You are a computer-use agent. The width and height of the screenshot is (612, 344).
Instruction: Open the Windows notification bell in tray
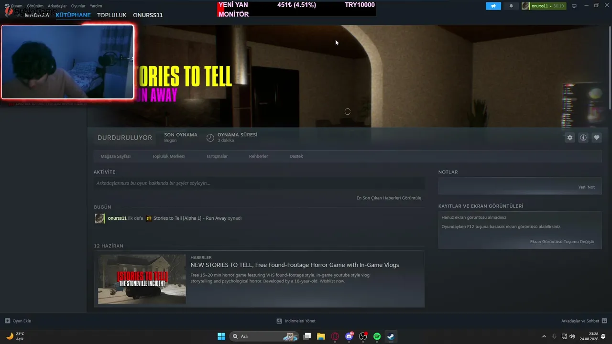pos(603,336)
